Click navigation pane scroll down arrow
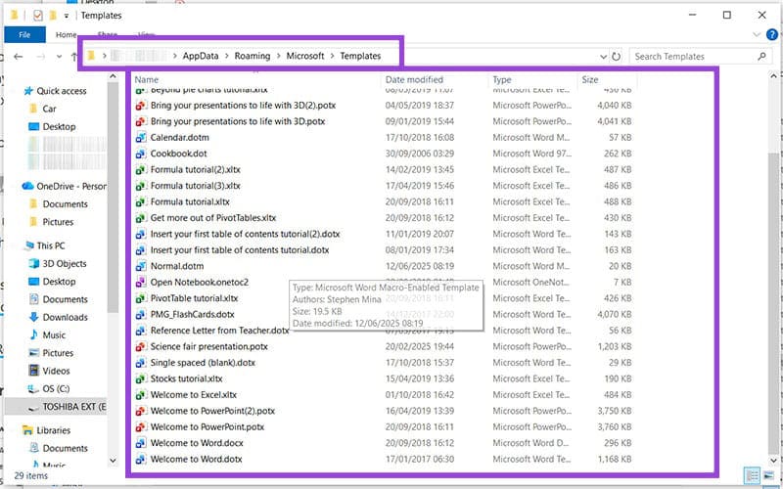Viewport: 783px width, 489px height. tap(113, 461)
